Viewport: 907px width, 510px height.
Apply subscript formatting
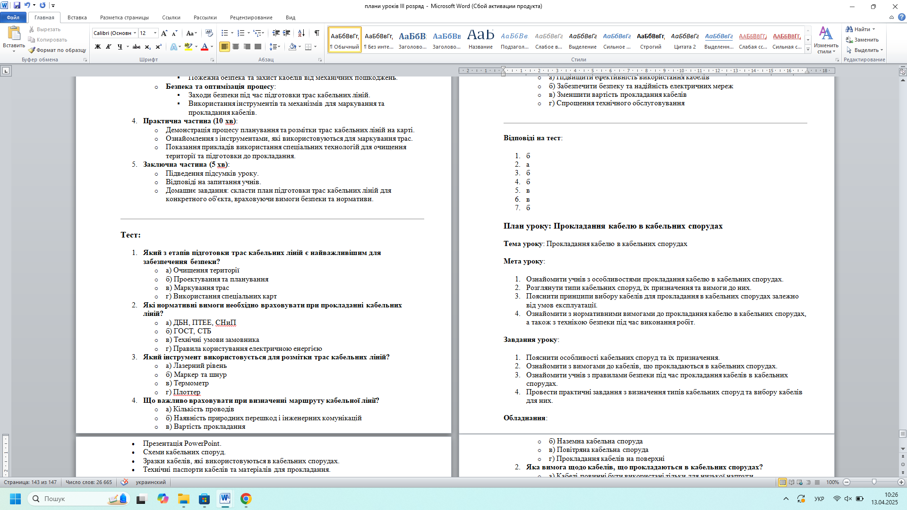147,47
